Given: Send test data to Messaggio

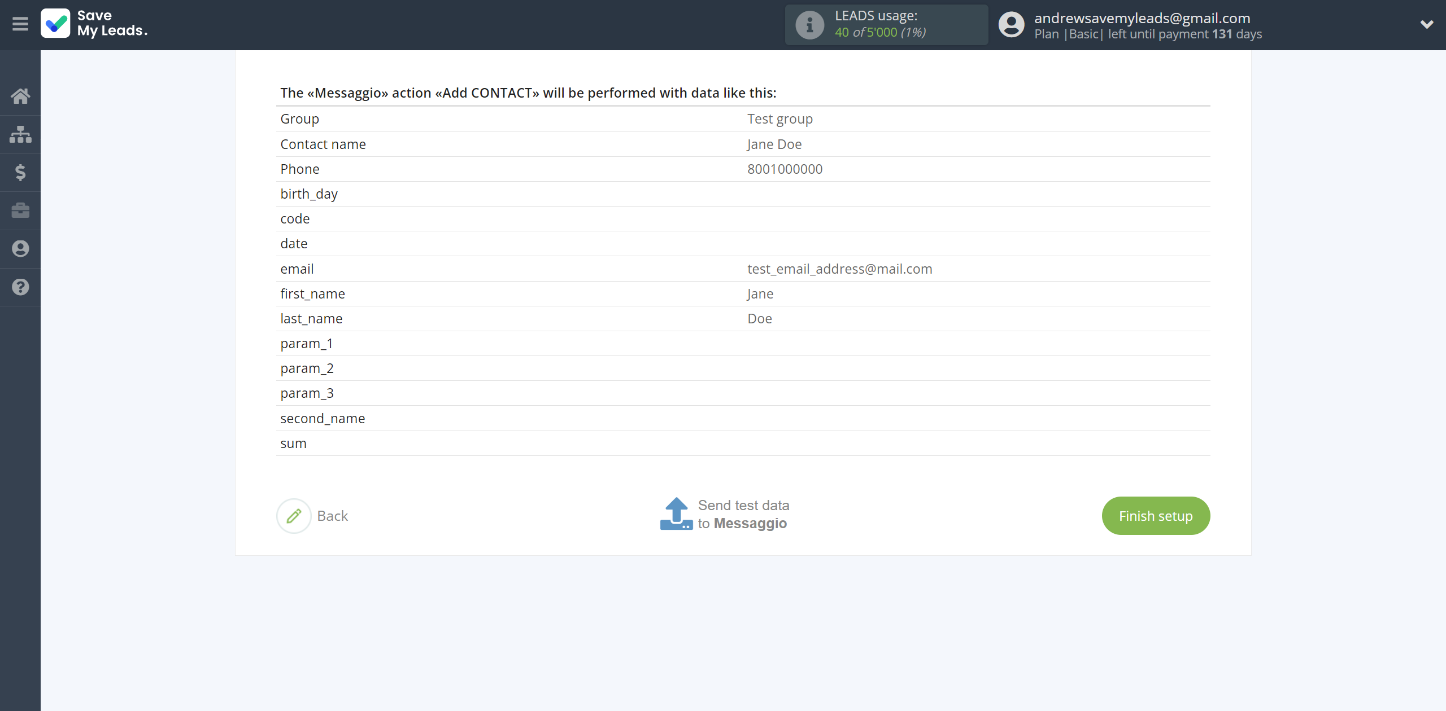Looking at the screenshot, I should pos(725,514).
